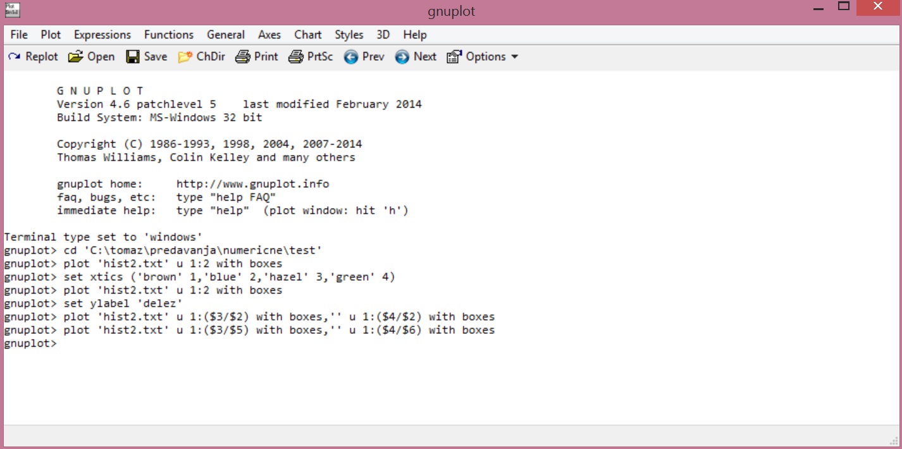Click the Open toolbar label
Viewport: 902px width, 449px height.
101,57
